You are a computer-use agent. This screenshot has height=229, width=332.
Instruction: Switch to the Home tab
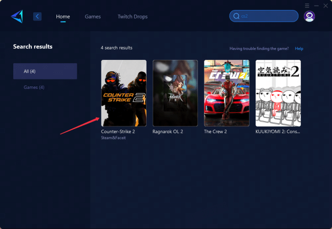tap(63, 17)
